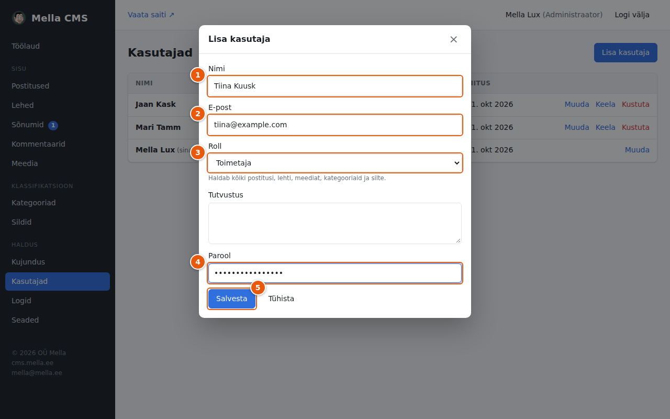The image size is (670, 419).
Task: Click into the Tutvustus text area
Action: coord(335,223)
